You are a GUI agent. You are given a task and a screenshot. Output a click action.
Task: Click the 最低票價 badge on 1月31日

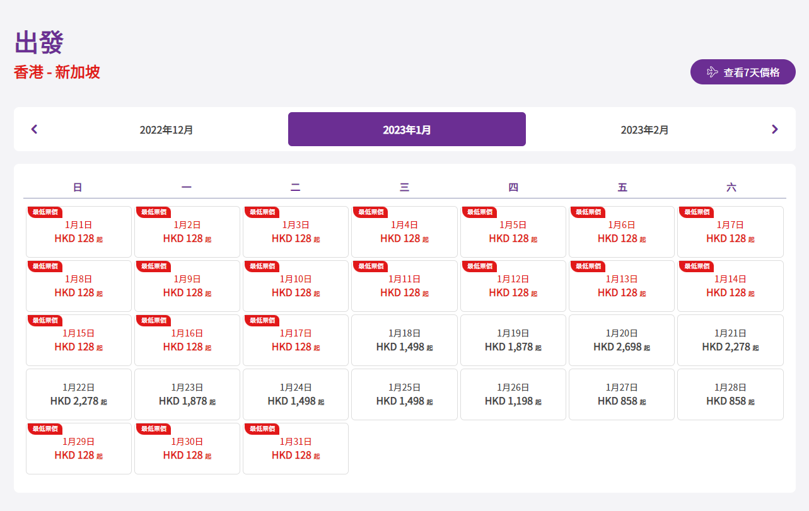coord(262,429)
